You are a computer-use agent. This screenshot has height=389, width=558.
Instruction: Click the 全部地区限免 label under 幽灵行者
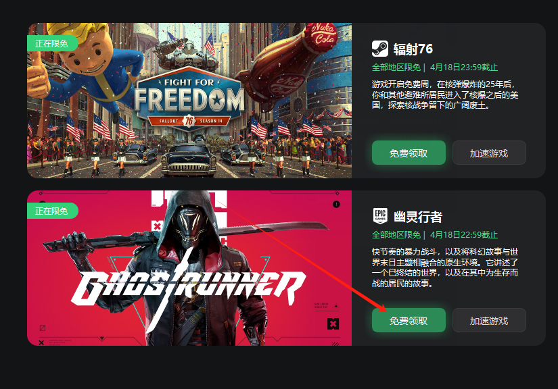pos(396,235)
